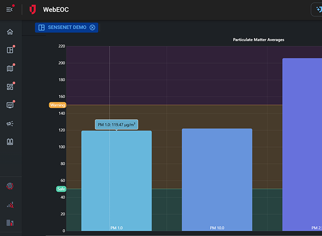Open the messages monitor icon in sidebar
The width and height of the screenshot is (322, 236).
[10, 105]
